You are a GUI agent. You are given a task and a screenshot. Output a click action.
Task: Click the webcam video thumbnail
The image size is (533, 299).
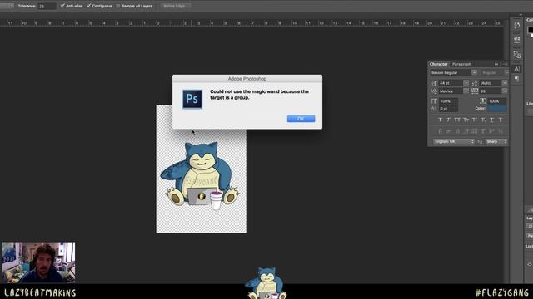pyautogui.click(x=38, y=262)
